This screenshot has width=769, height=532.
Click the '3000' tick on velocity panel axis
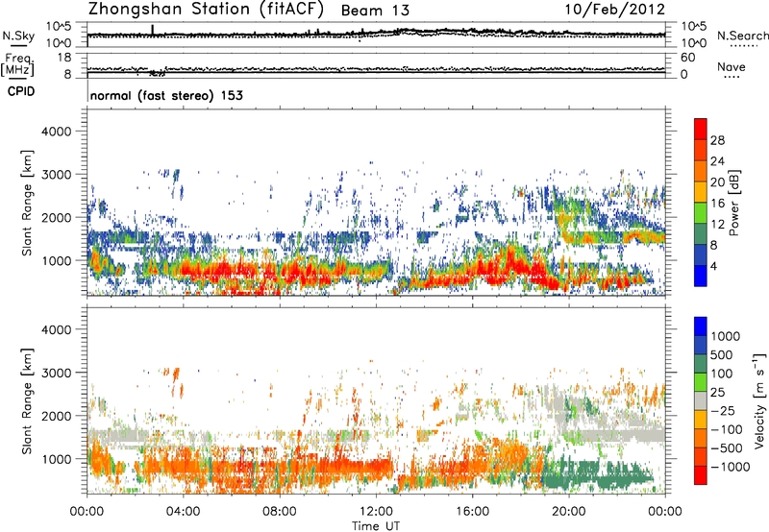pyautogui.click(x=56, y=373)
